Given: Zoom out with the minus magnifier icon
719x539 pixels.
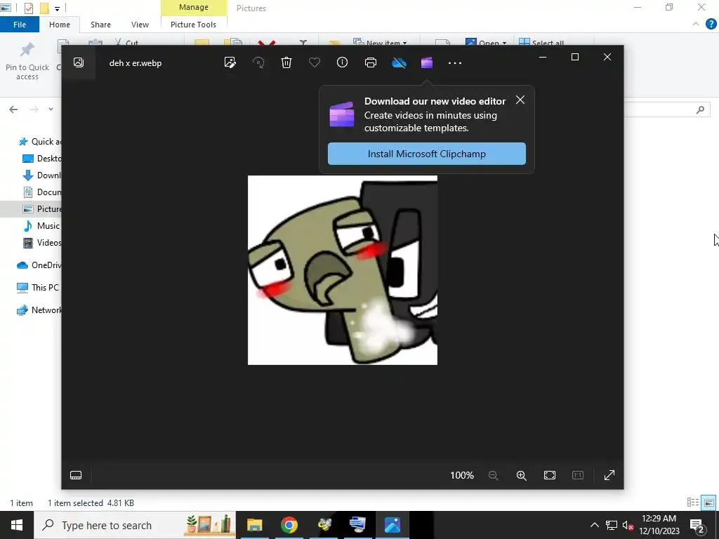Looking at the screenshot, I should tap(494, 475).
